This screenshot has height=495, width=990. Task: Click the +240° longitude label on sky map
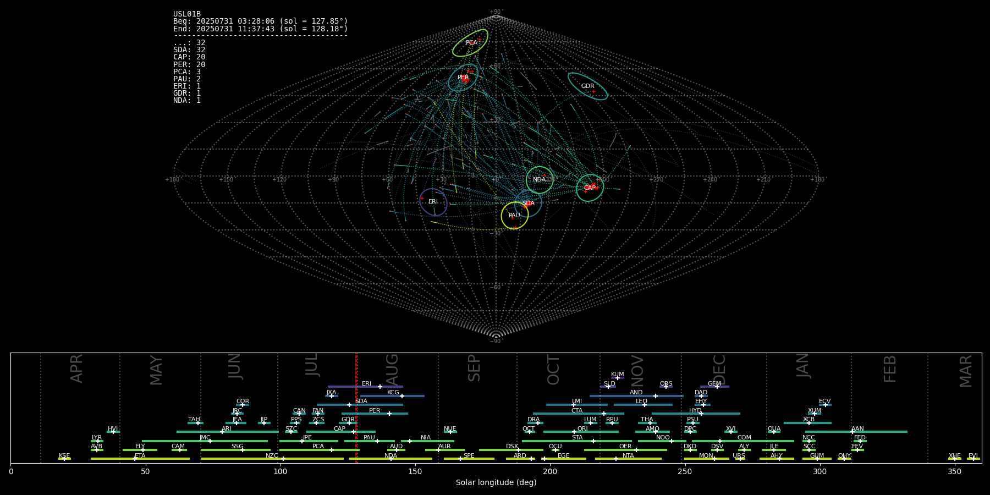point(710,180)
